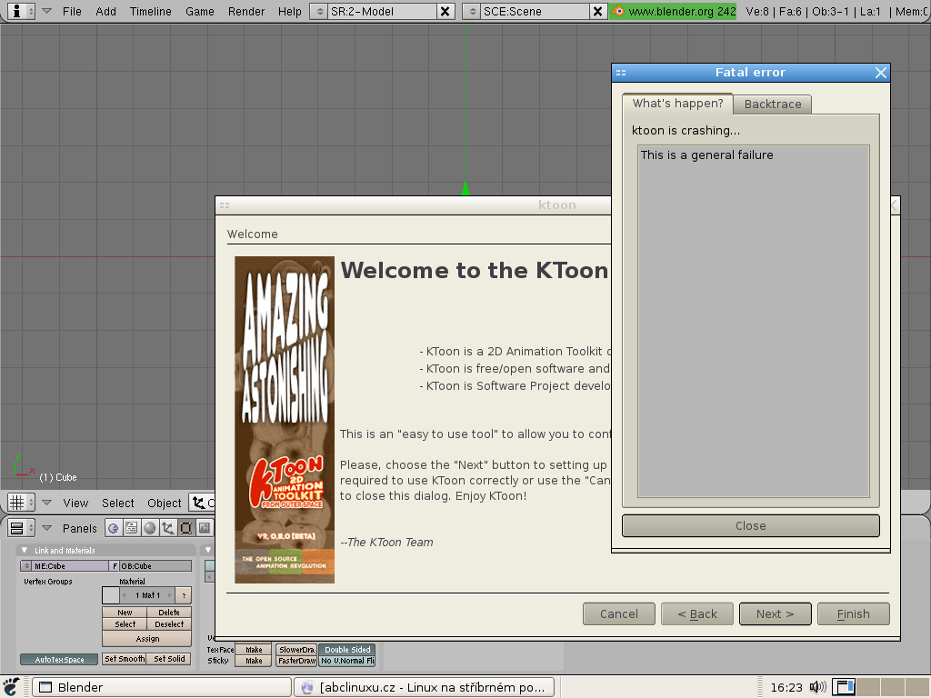This screenshot has width=931, height=698.
Task: Click the X icon in Fatal error titlebar
Action: 880,73
